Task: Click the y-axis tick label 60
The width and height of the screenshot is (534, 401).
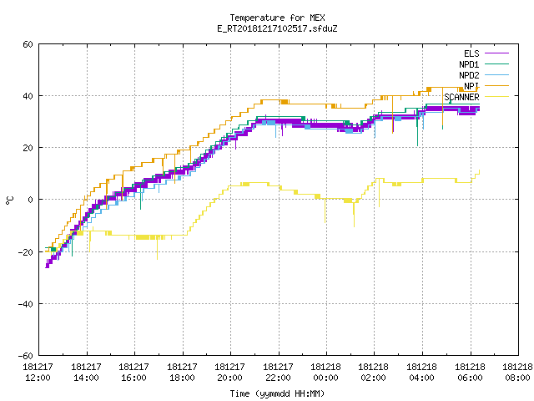Action: [28, 44]
